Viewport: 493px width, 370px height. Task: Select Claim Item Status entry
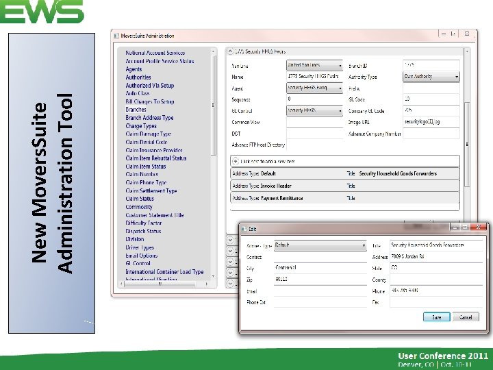[x=146, y=166]
